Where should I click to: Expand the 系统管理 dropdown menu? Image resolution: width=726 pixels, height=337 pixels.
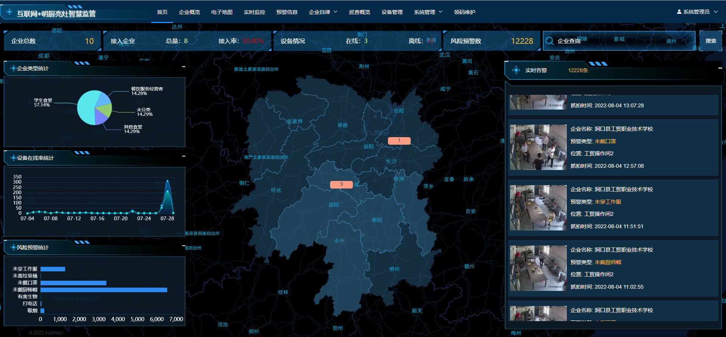point(428,12)
